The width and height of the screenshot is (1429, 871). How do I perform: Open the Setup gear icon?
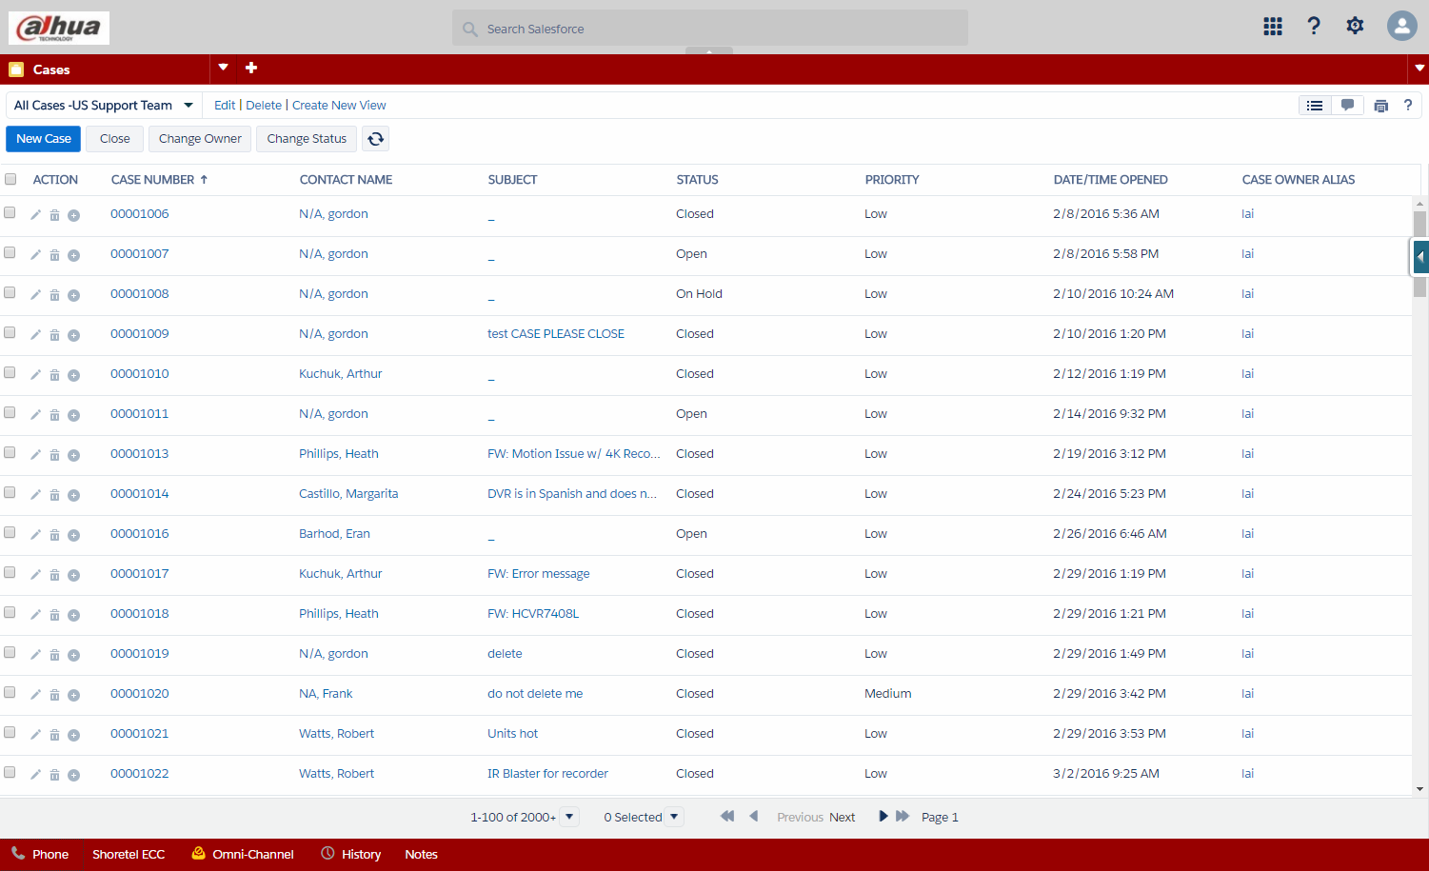click(x=1355, y=26)
